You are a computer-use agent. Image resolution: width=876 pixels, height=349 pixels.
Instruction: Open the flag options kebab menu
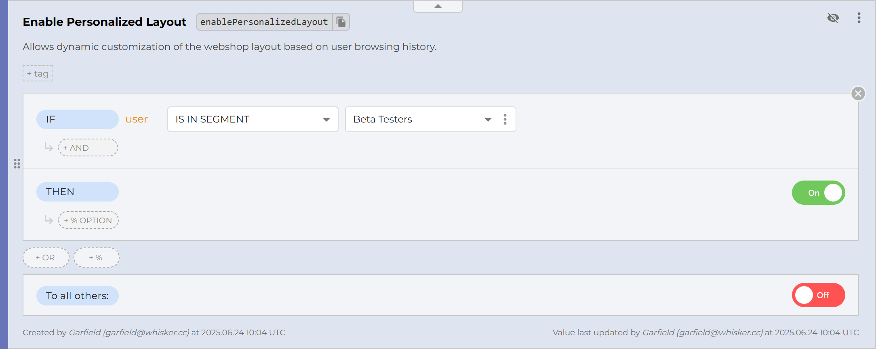coord(859,18)
